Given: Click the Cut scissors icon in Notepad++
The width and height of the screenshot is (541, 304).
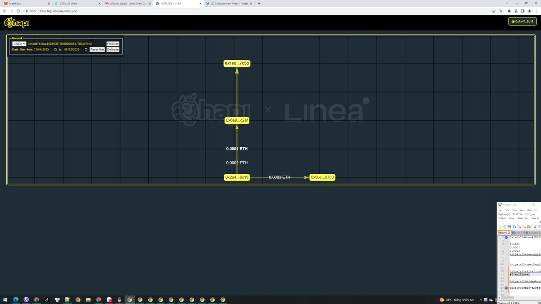Looking at the screenshot, I should [x=535, y=227].
